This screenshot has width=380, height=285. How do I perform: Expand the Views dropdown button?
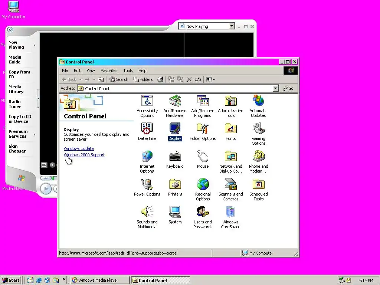(x=210, y=79)
